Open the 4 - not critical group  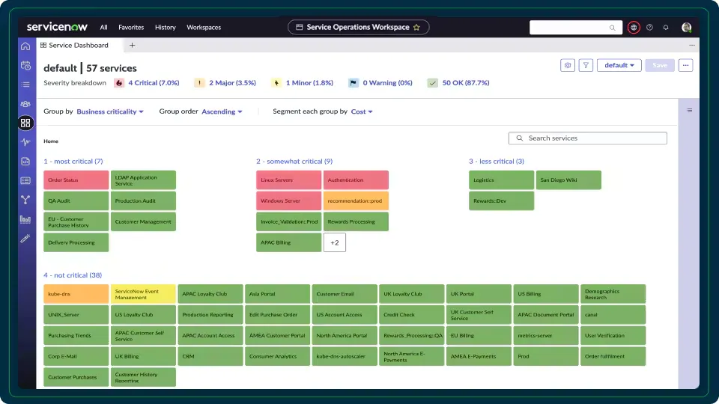(73, 275)
